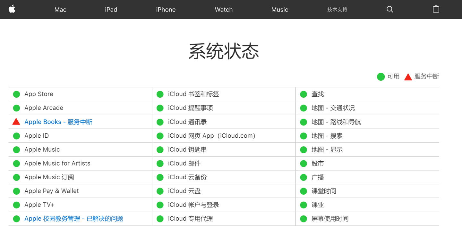Open the 技术支持 menu
The width and height of the screenshot is (462, 226).
[x=337, y=10]
